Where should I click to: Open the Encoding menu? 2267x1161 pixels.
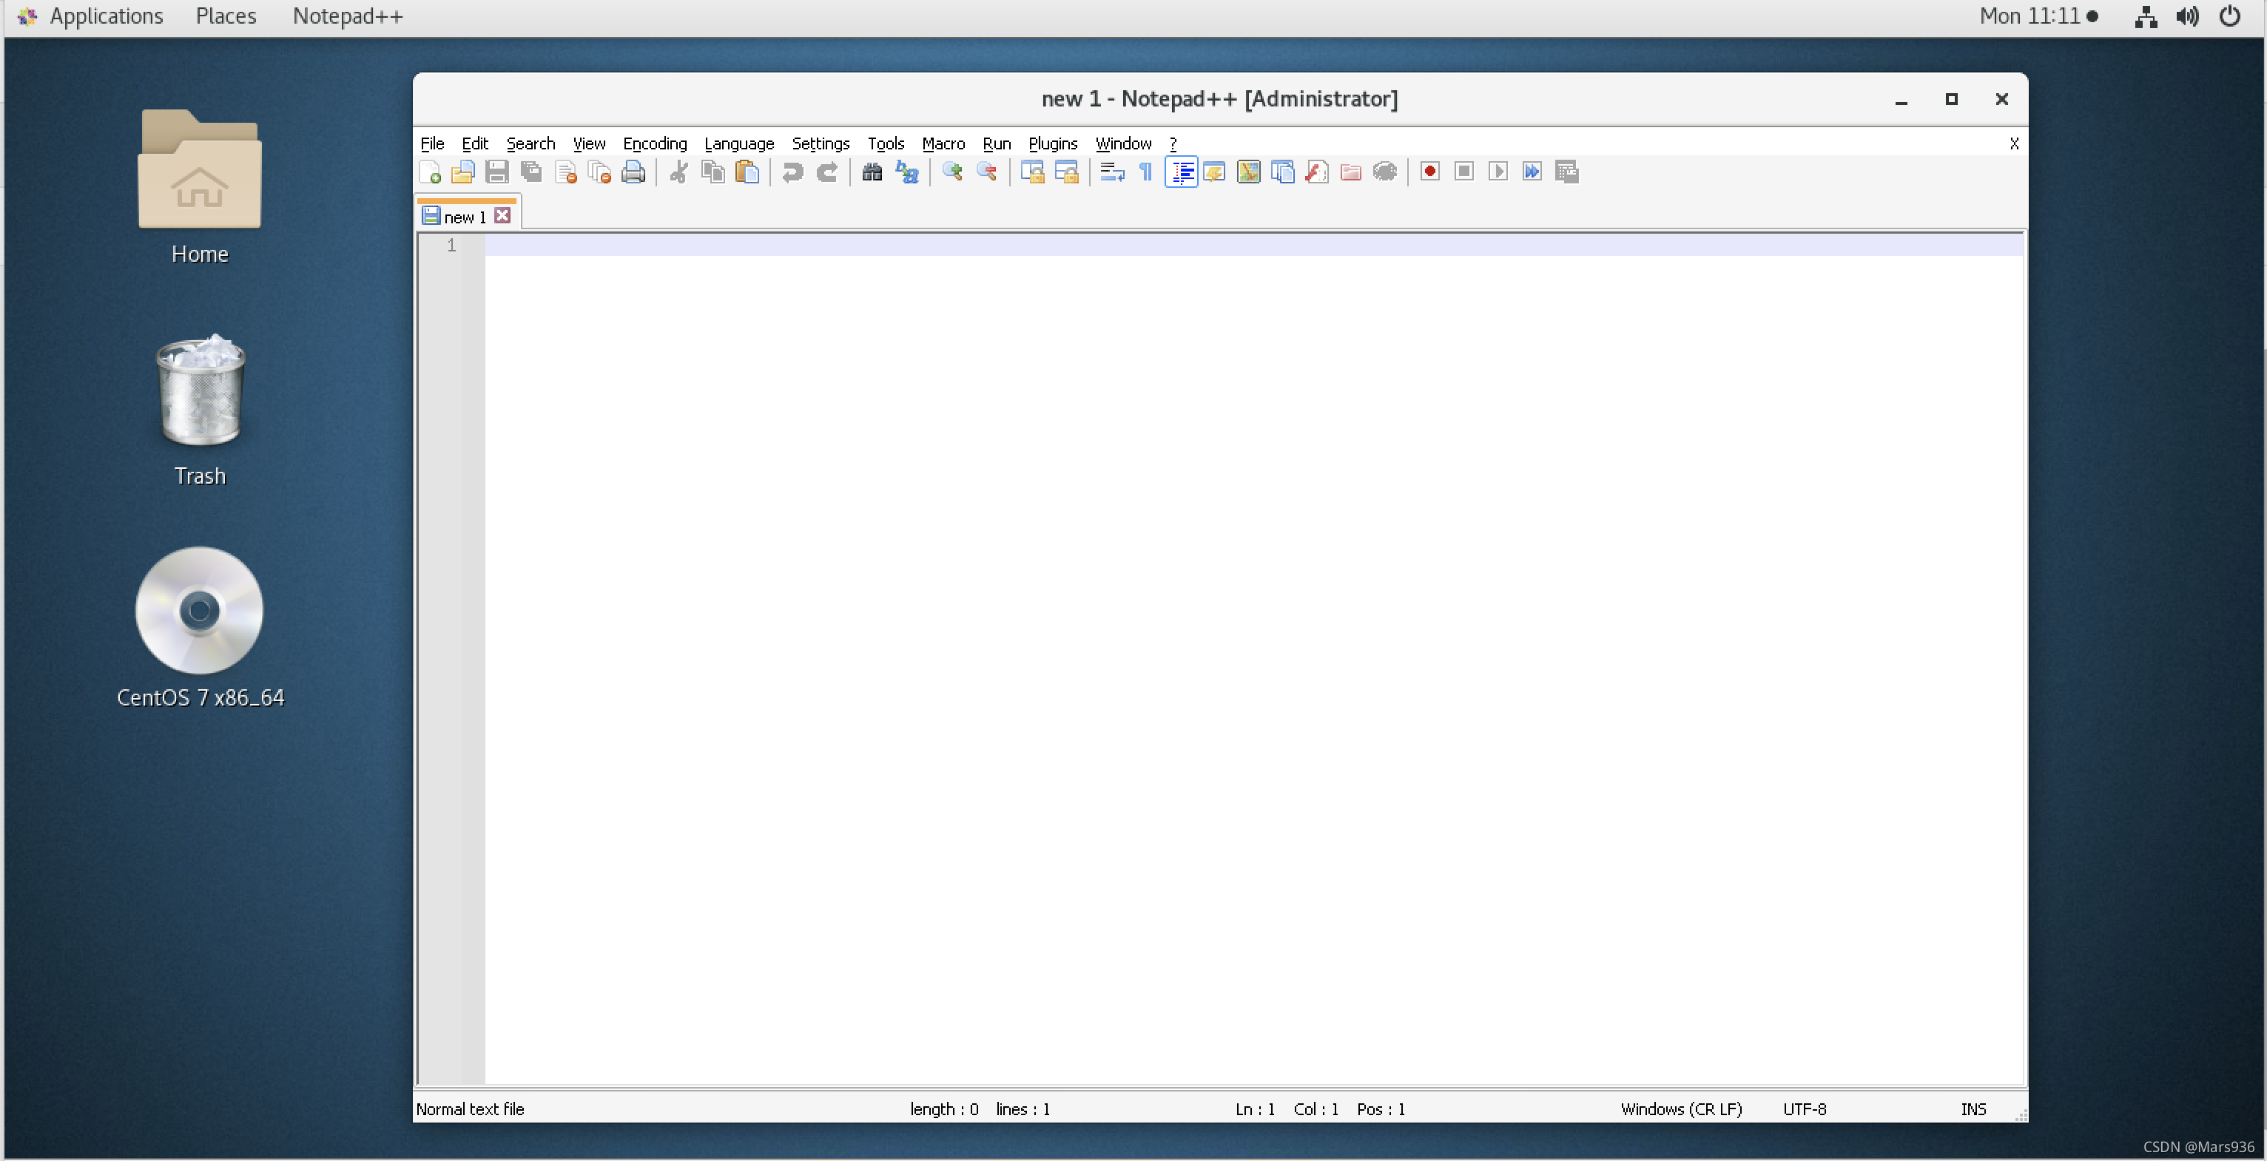(655, 143)
